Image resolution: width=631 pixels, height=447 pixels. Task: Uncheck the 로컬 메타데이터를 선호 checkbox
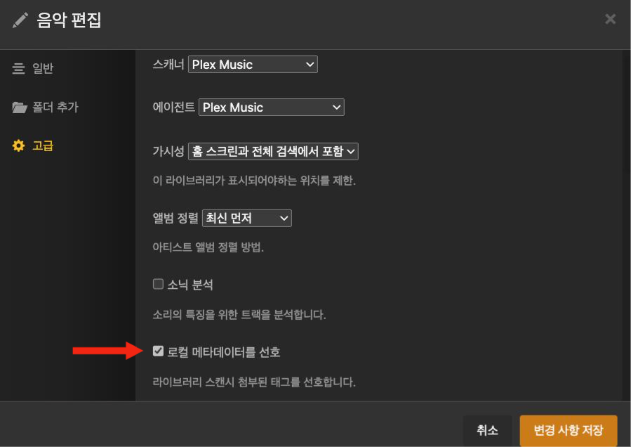(x=158, y=351)
